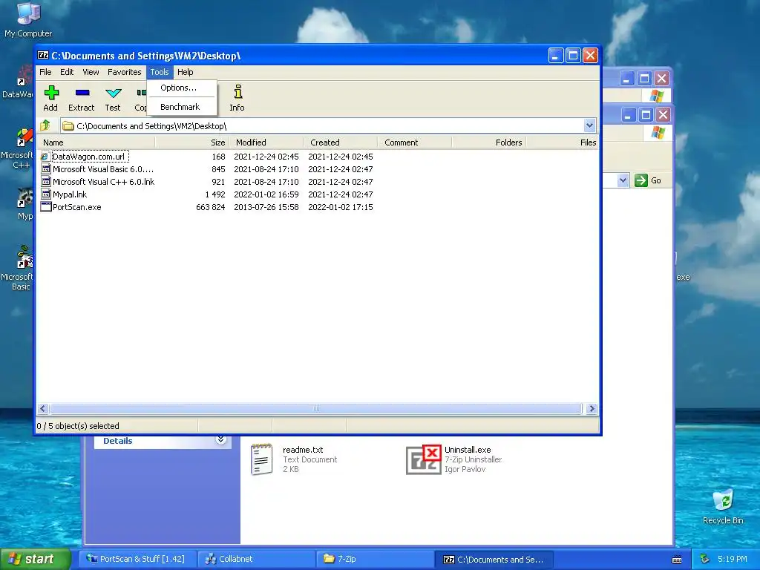Viewport: 760px width, 570px height.
Task: Close the Tools menu via its header
Action: coord(160,72)
